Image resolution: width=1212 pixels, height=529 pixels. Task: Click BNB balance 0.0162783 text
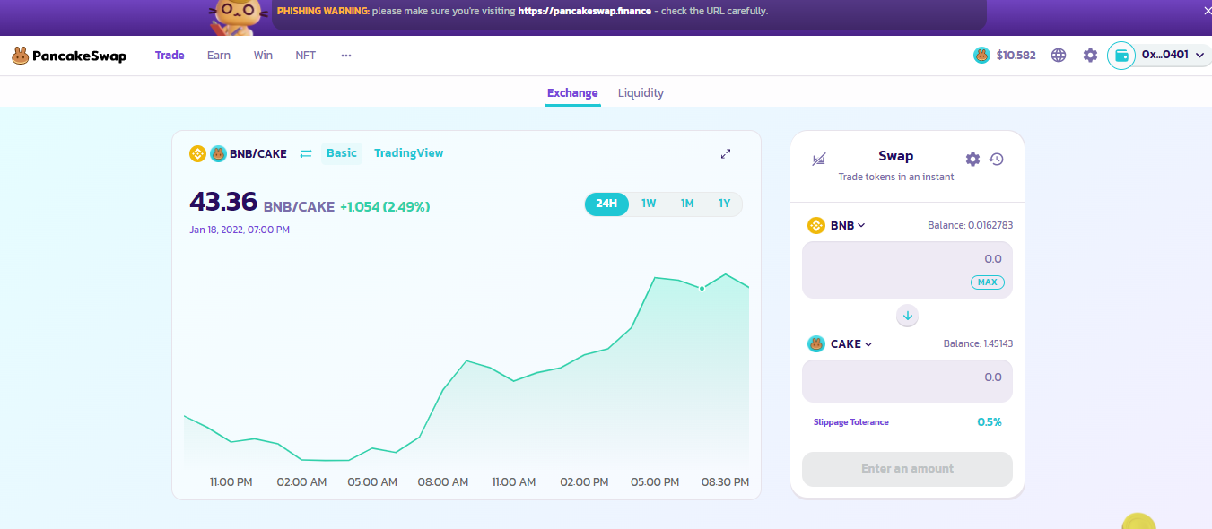tap(970, 225)
